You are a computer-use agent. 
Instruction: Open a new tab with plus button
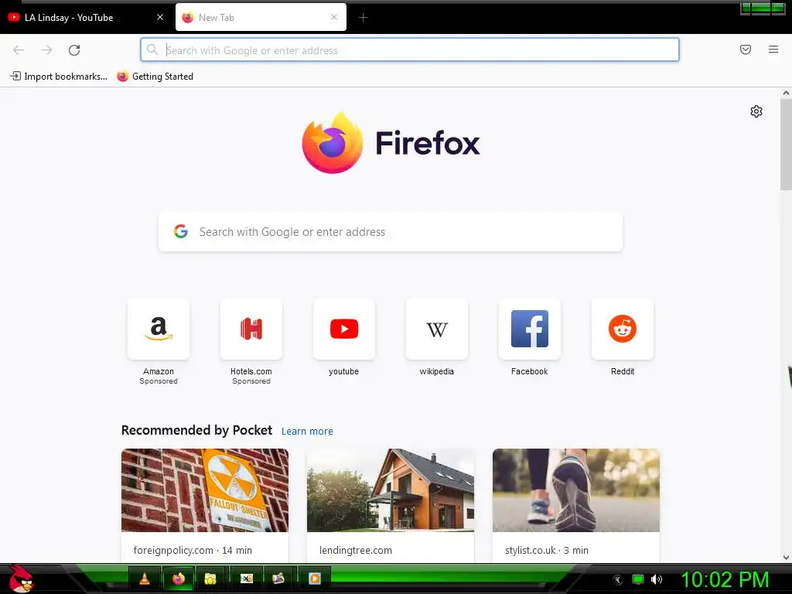tap(364, 18)
